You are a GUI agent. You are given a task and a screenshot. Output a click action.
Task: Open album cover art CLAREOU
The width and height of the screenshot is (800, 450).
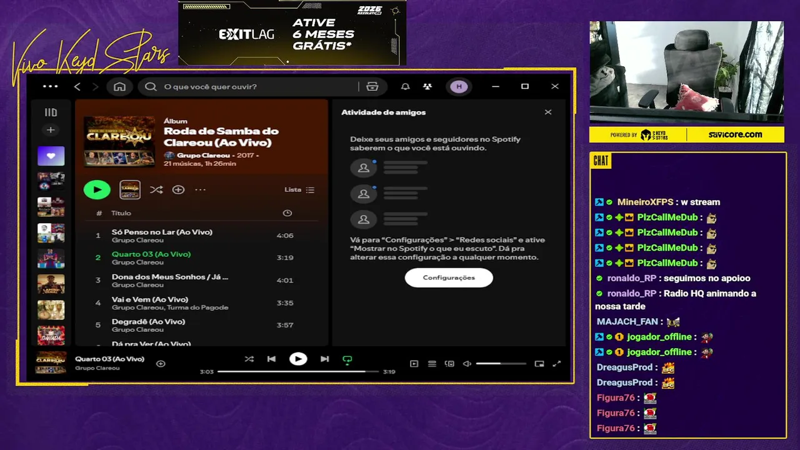pos(119,141)
